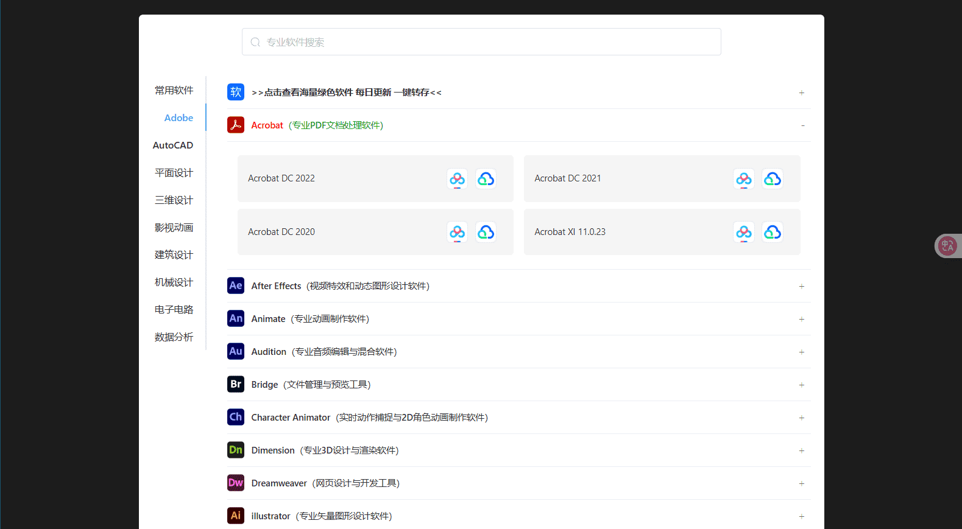962x529 pixels.
Task: Click the Dreamweaver Dw icon
Action: [236, 483]
